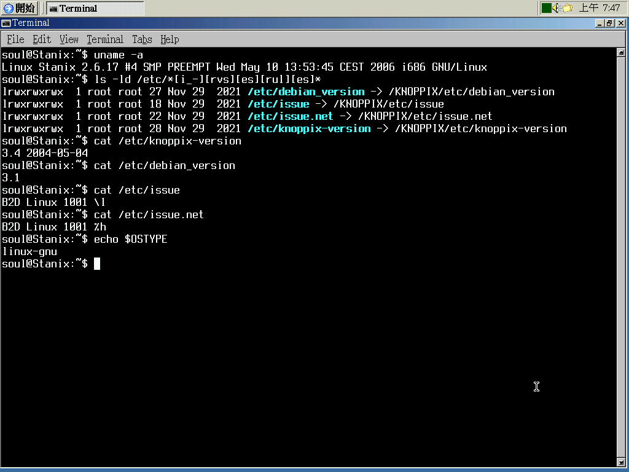
Task: Click the 'cat /etc/knoppix-version' command text
Action: [x=168, y=141]
